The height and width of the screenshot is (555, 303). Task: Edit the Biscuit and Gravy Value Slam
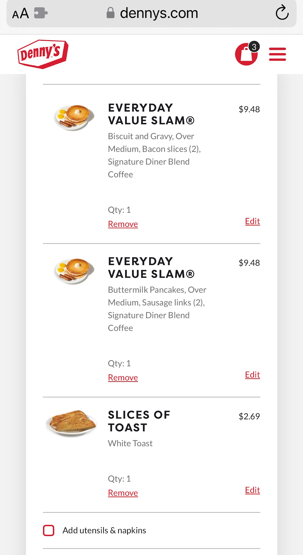[252, 221]
